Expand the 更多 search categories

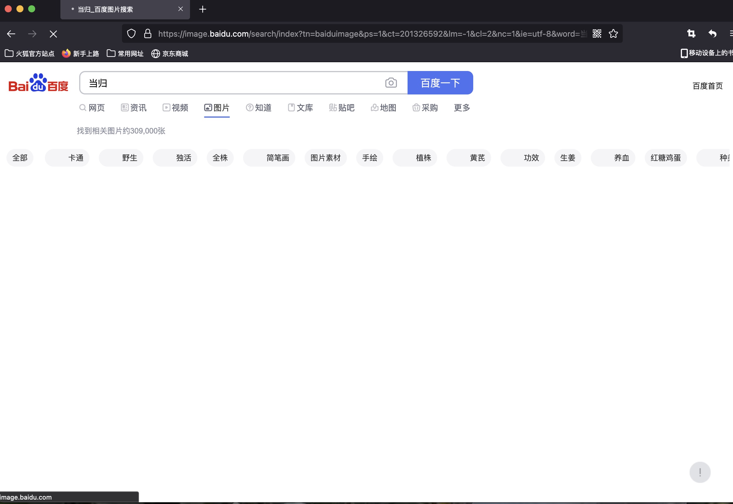[461, 108]
